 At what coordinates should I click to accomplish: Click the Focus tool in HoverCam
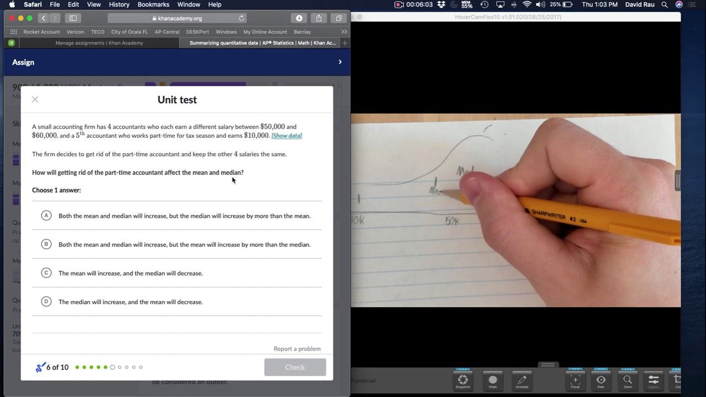(x=575, y=380)
